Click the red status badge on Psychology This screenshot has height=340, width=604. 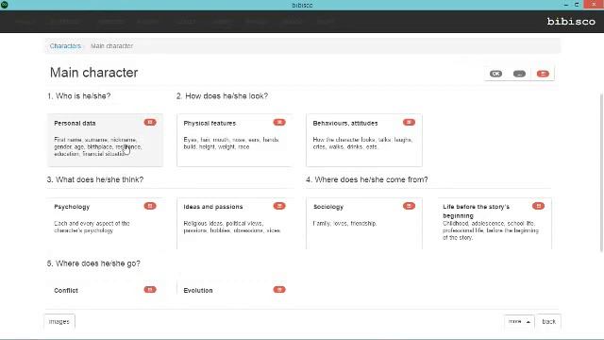(x=150, y=206)
